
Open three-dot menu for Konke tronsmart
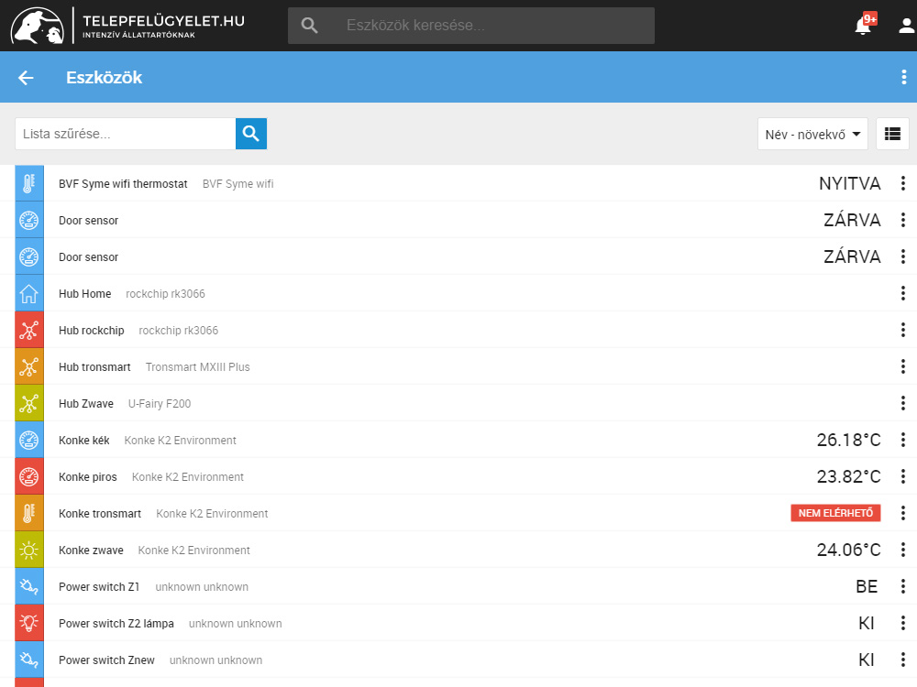click(903, 514)
